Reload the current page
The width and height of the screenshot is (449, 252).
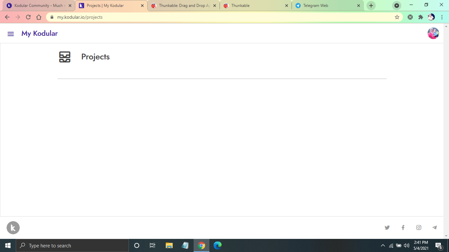28,17
